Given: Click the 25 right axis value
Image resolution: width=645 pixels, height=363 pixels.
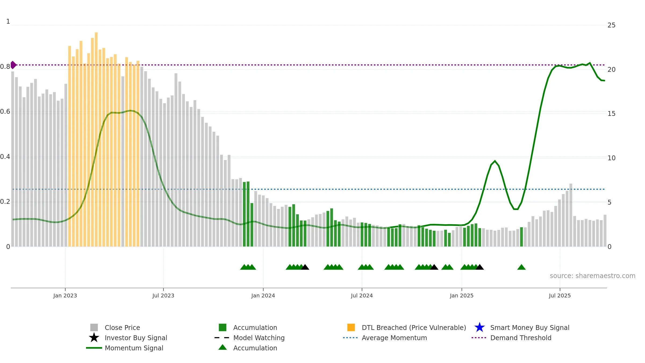Looking at the screenshot, I should click(611, 25).
